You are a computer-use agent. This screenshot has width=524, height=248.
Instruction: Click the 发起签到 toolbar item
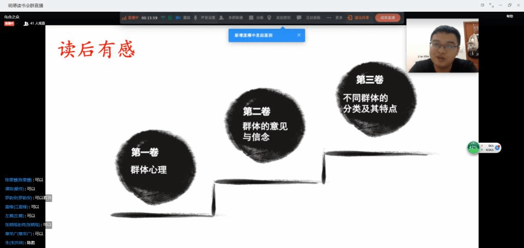click(x=283, y=17)
